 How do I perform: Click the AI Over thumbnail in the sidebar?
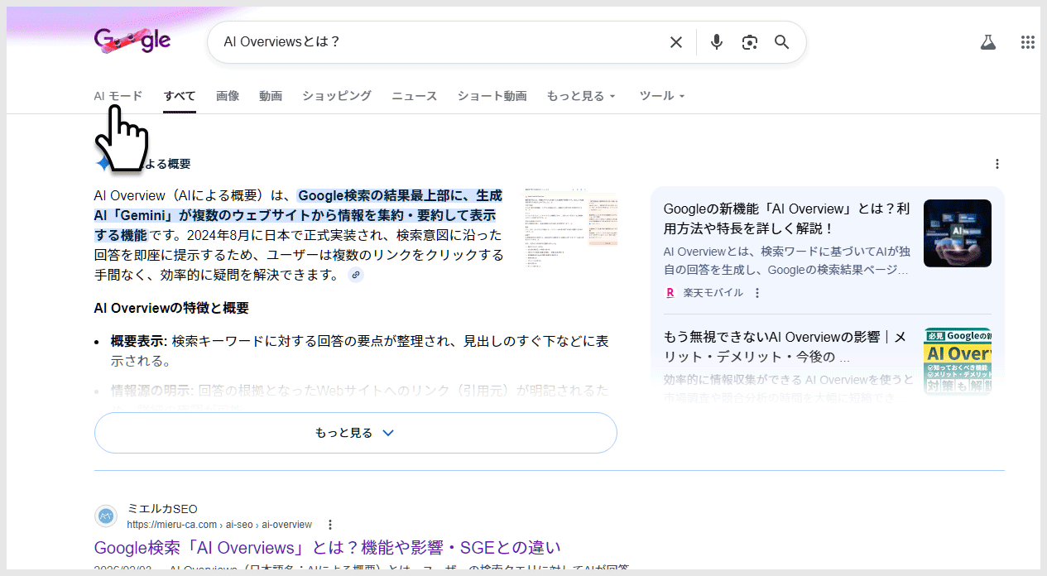tap(958, 358)
